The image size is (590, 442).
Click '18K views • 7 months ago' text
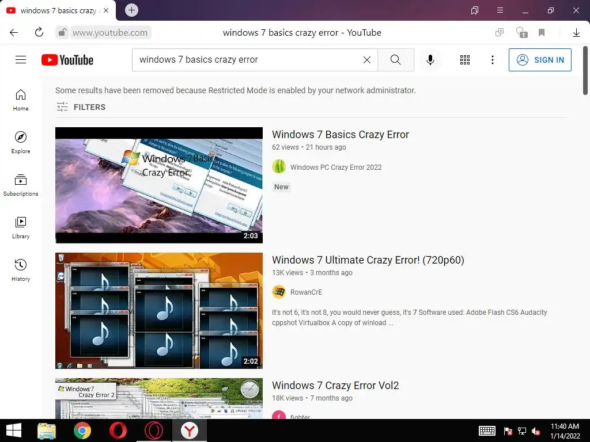[x=312, y=398]
